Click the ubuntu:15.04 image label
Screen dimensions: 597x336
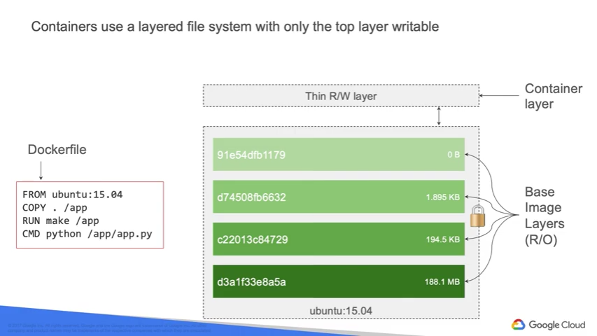coord(341,311)
